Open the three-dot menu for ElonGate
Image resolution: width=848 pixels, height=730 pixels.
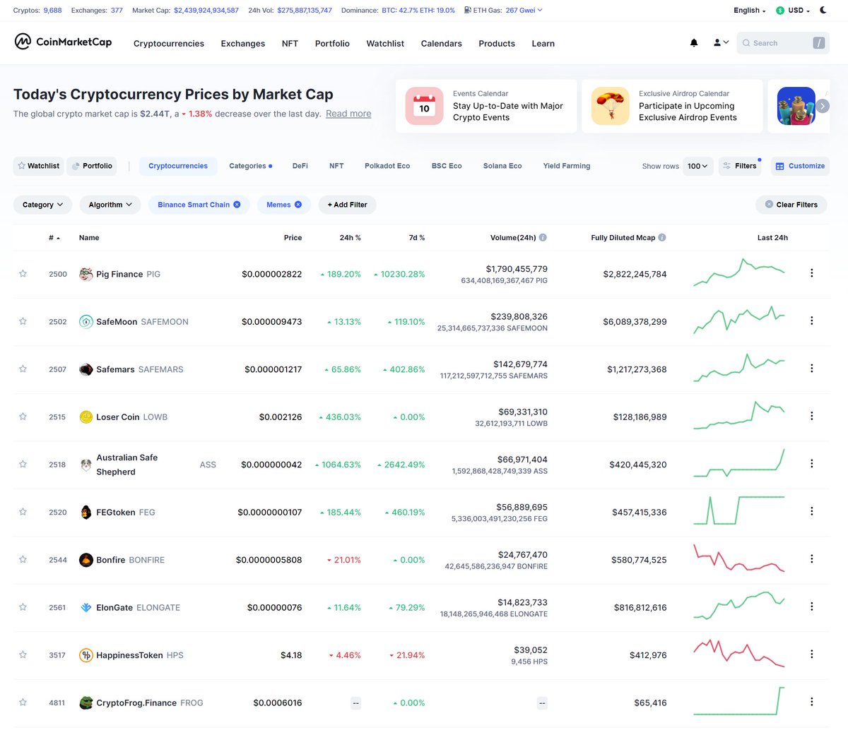point(811,606)
